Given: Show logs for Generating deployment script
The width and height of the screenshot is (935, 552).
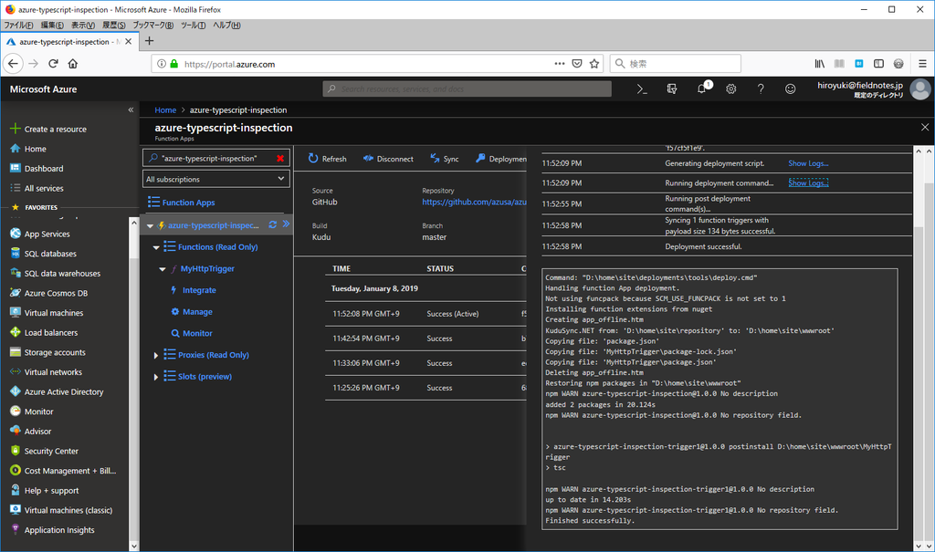Looking at the screenshot, I should point(808,163).
